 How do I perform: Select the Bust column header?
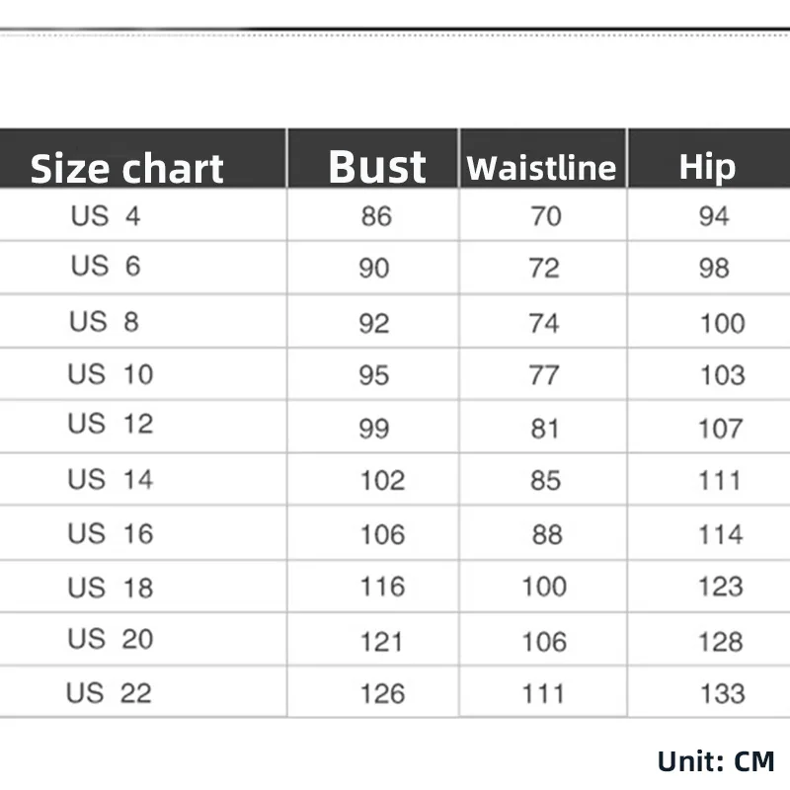pos(377,167)
